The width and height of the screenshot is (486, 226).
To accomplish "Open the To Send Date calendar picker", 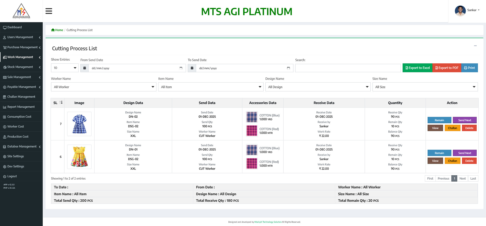I will (288, 68).
